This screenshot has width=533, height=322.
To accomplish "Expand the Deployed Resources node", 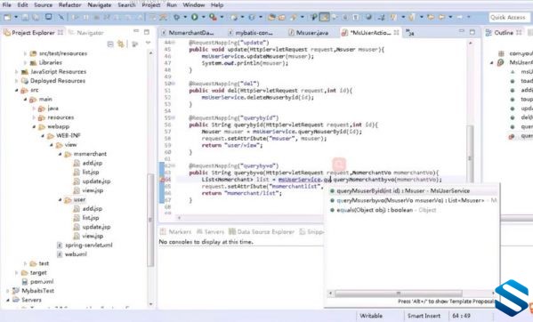I will pos(16,81).
